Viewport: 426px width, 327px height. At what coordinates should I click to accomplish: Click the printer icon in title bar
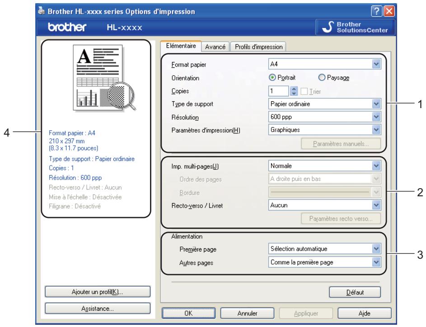click(x=42, y=11)
